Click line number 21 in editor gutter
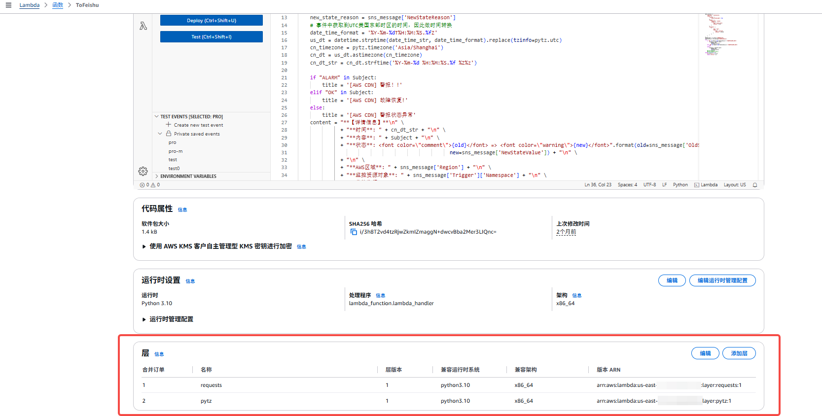This screenshot has height=416, width=822. (284, 78)
